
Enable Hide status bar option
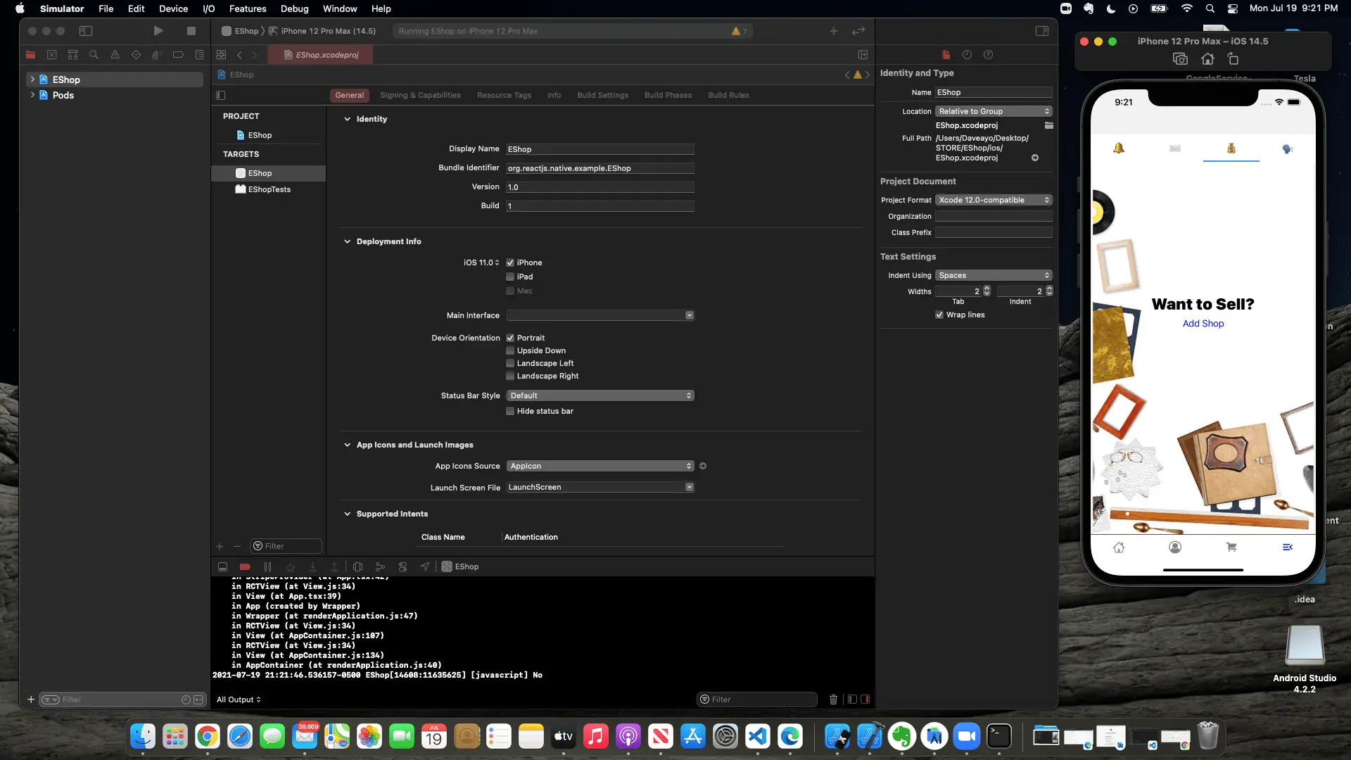(x=510, y=411)
